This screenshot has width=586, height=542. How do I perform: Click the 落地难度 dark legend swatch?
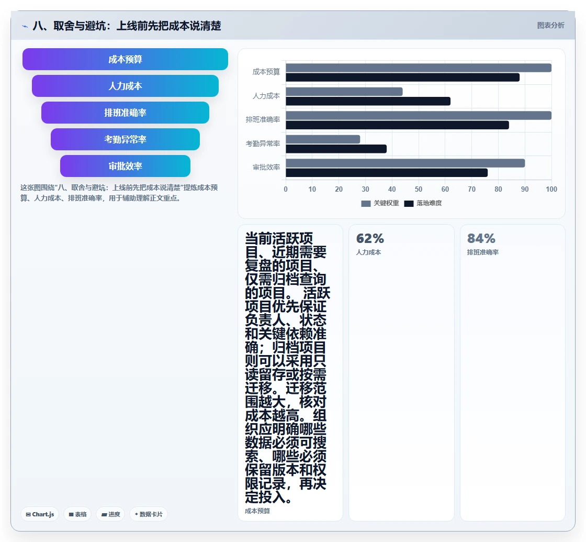409,204
